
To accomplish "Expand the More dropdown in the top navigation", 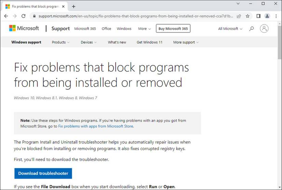I will tap(144, 29).
